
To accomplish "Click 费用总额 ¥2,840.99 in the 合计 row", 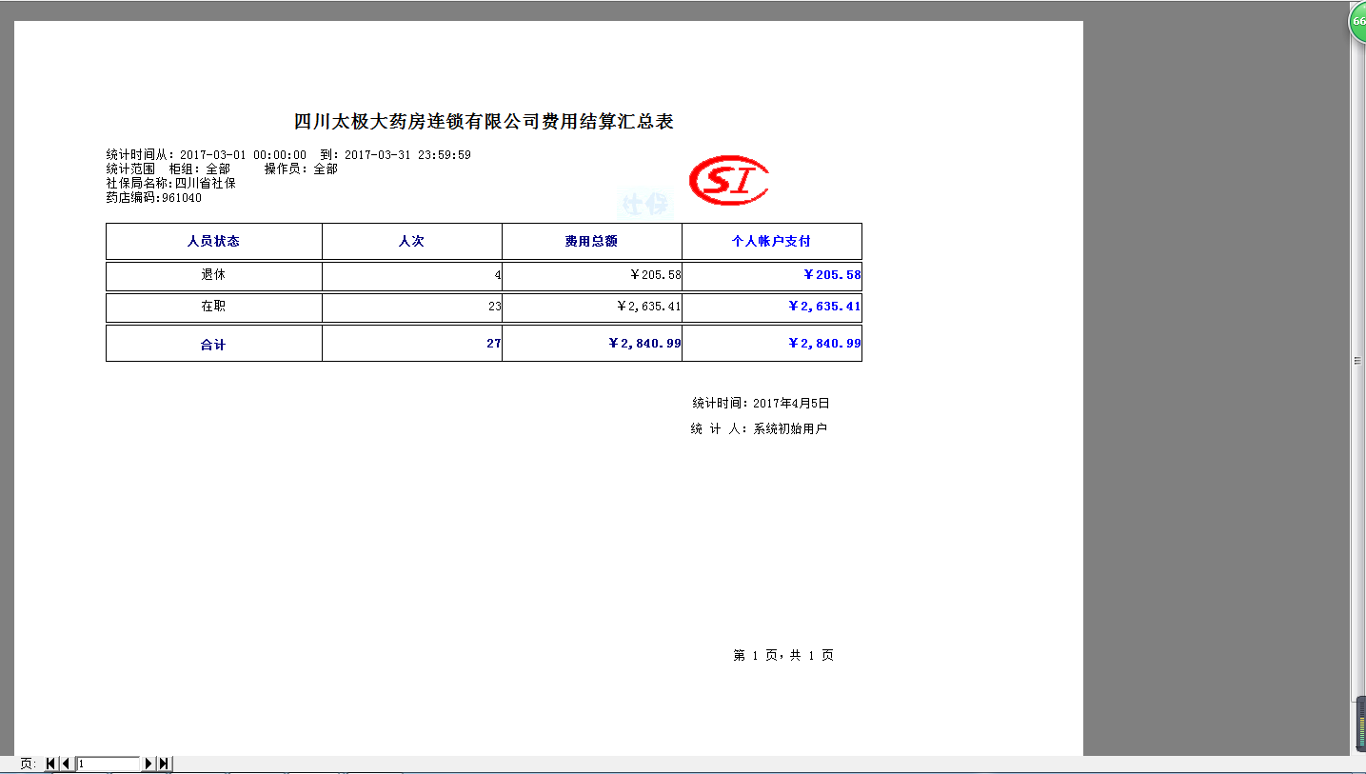I will [x=644, y=343].
